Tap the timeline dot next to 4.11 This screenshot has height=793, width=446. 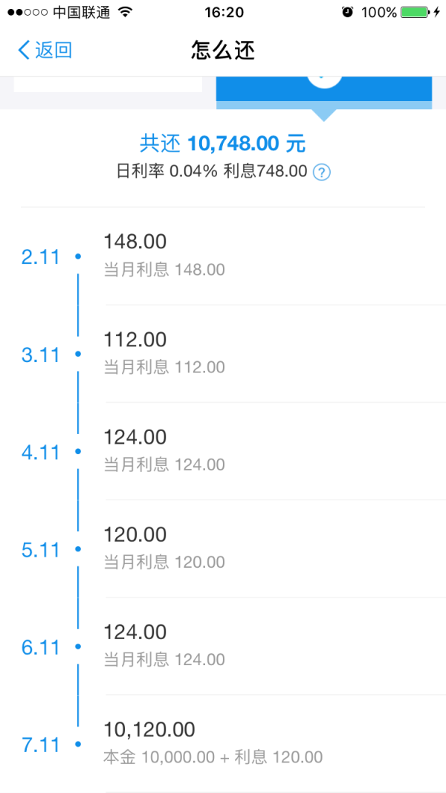tap(77, 451)
